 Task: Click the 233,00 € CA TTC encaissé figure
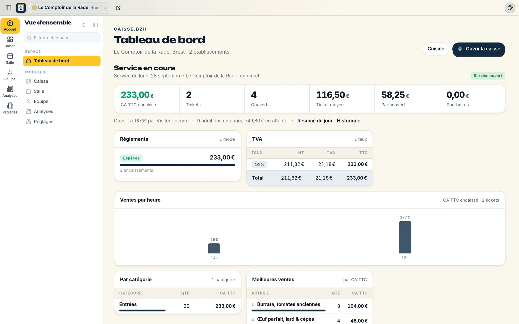(x=137, y=95)
